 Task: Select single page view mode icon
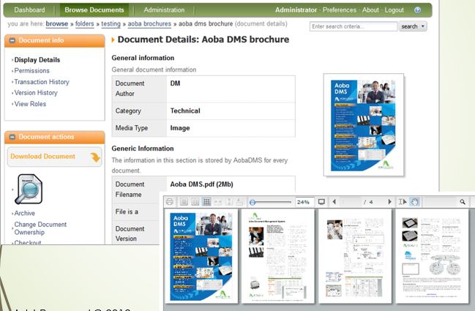184,202
